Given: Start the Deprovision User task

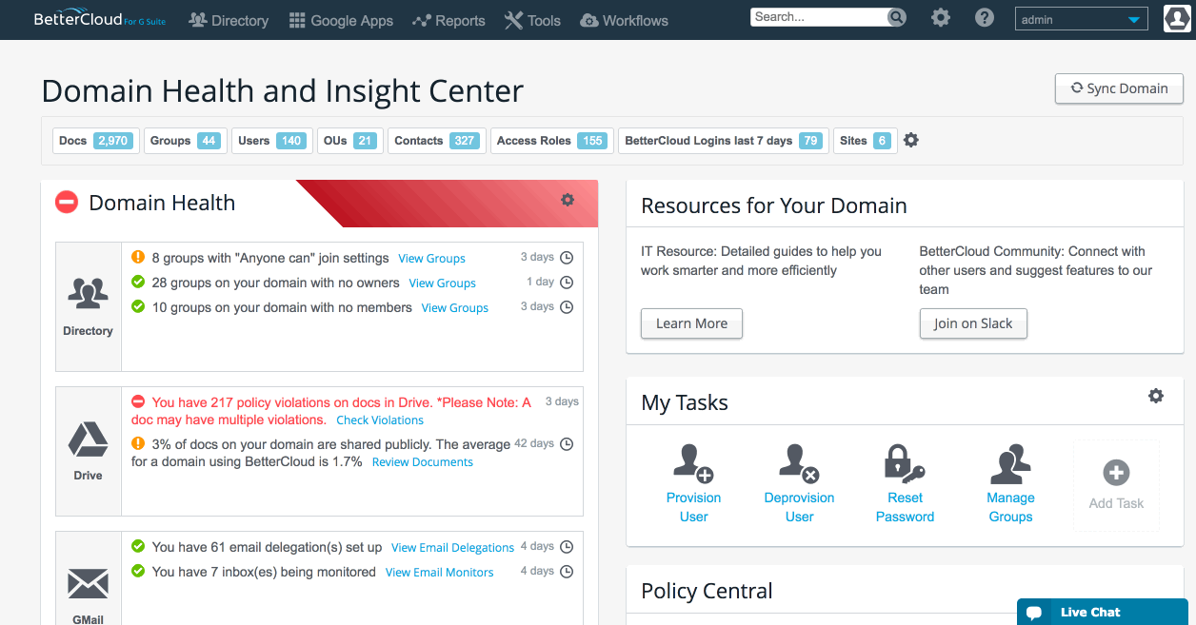Looking at the screenshot, I should (x=799, y=483).
